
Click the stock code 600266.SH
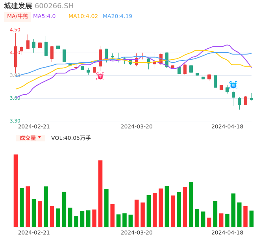[x=54, y=6]
